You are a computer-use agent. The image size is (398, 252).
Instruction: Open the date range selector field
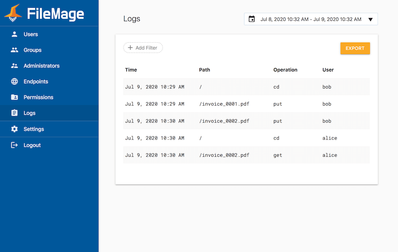click(x=311, y=19)
